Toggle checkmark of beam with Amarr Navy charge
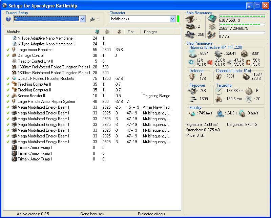This screenshot has width=271, height=218. (8, 107)
